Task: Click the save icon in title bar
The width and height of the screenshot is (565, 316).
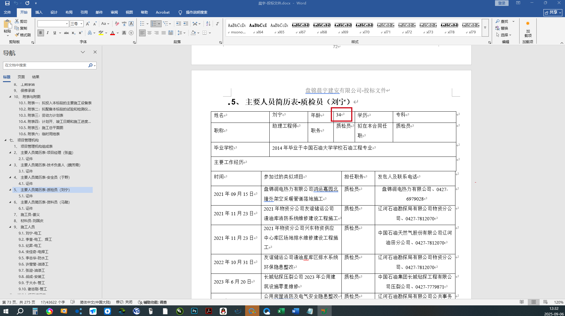Action: 7,3
